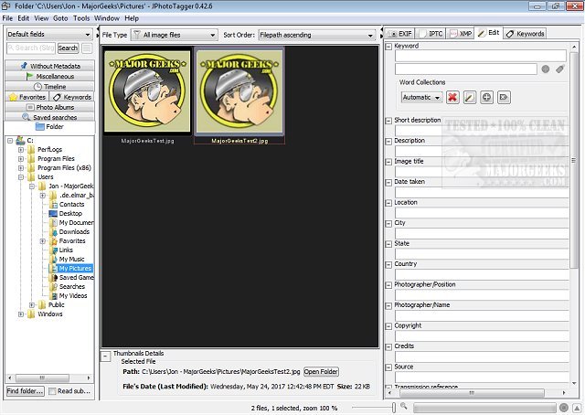Screen dimensions: 585x415
Task: Click the Find folder button
Action: click(x=25, y=391)
